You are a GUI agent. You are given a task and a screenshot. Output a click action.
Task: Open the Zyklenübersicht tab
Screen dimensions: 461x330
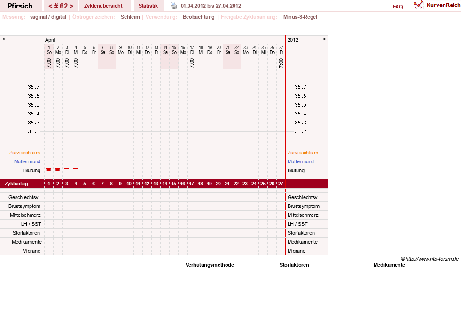tap(103, 6)
